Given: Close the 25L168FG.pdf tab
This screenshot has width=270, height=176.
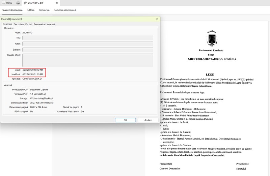Looking at the screenshot, I should click(57, 3).
